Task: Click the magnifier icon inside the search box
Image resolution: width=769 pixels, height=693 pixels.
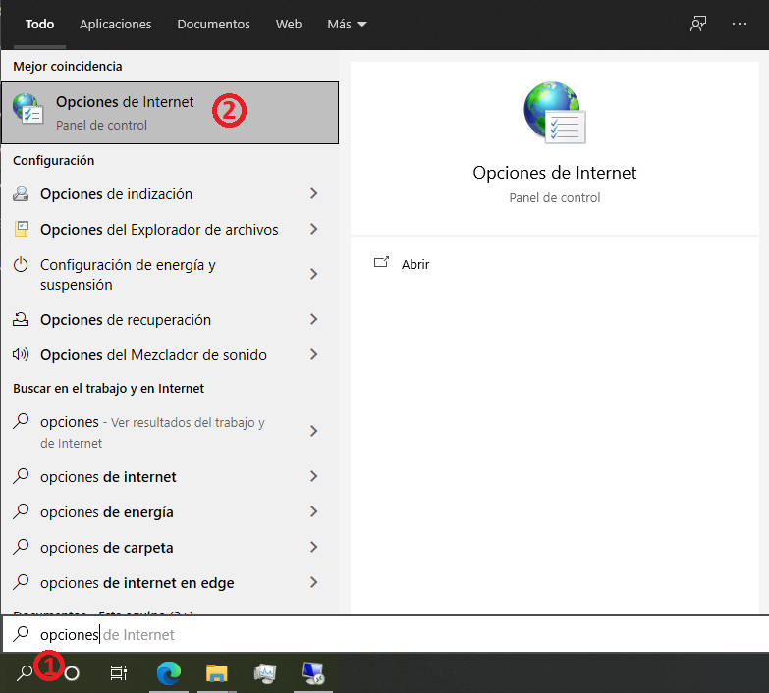Action: click(21, 634)
